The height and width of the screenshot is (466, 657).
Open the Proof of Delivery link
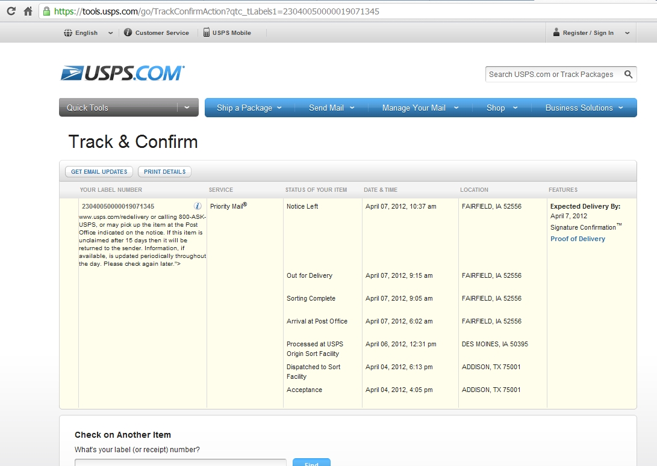tap(578, 239)
